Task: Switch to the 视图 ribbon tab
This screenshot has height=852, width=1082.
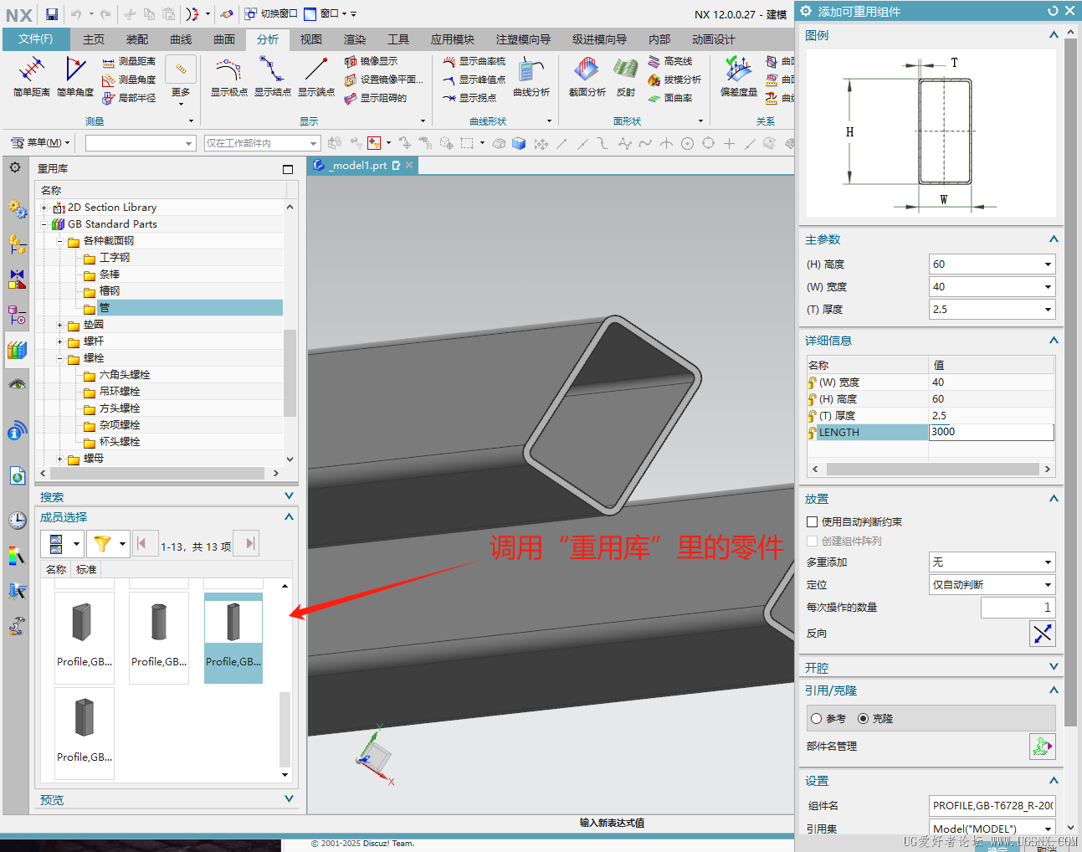Action: pyautogui.click(x=311, y=39)
